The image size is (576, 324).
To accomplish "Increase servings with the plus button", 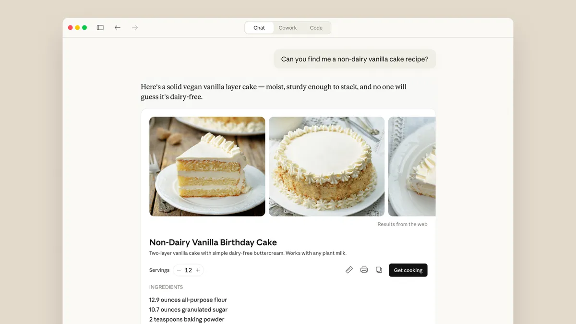I will point(198,270).
